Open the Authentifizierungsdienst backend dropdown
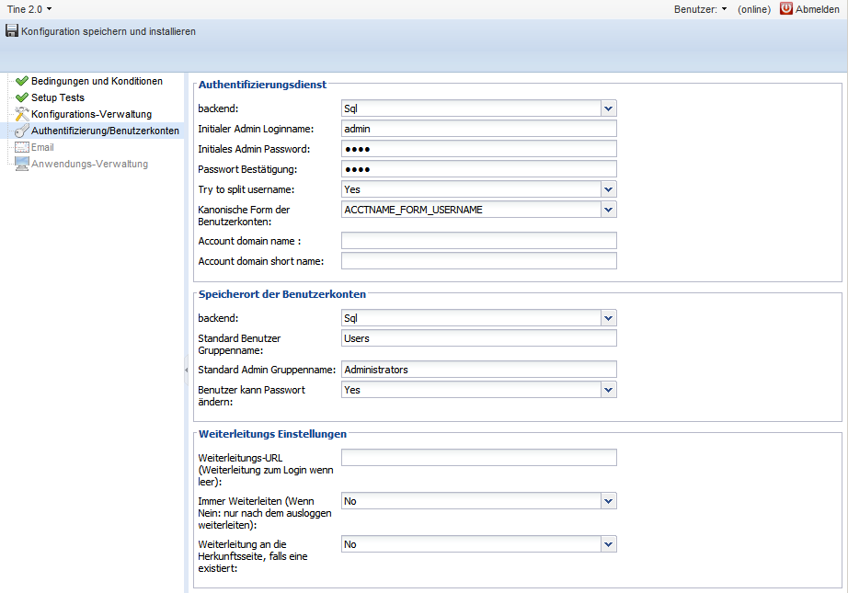 pyautogui.click(x=608, y=108)
